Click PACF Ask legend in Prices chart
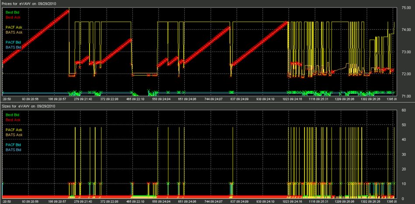Screen dimensions: 415x204 (x=14, y=28)
